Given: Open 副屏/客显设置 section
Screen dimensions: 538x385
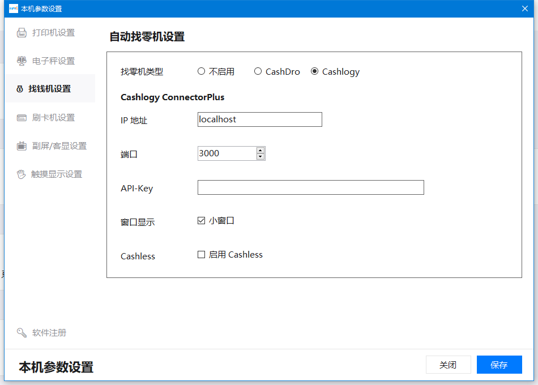Looking at the screenshot, I should tap(50, 146).
